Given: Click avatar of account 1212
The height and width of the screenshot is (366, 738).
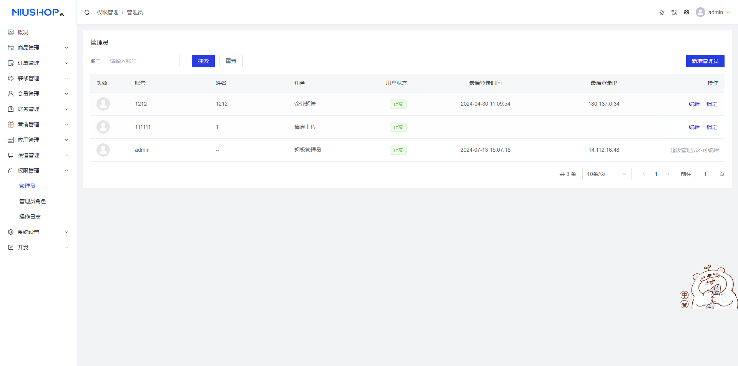Looking at the screenshot, I should pos(103,104).
